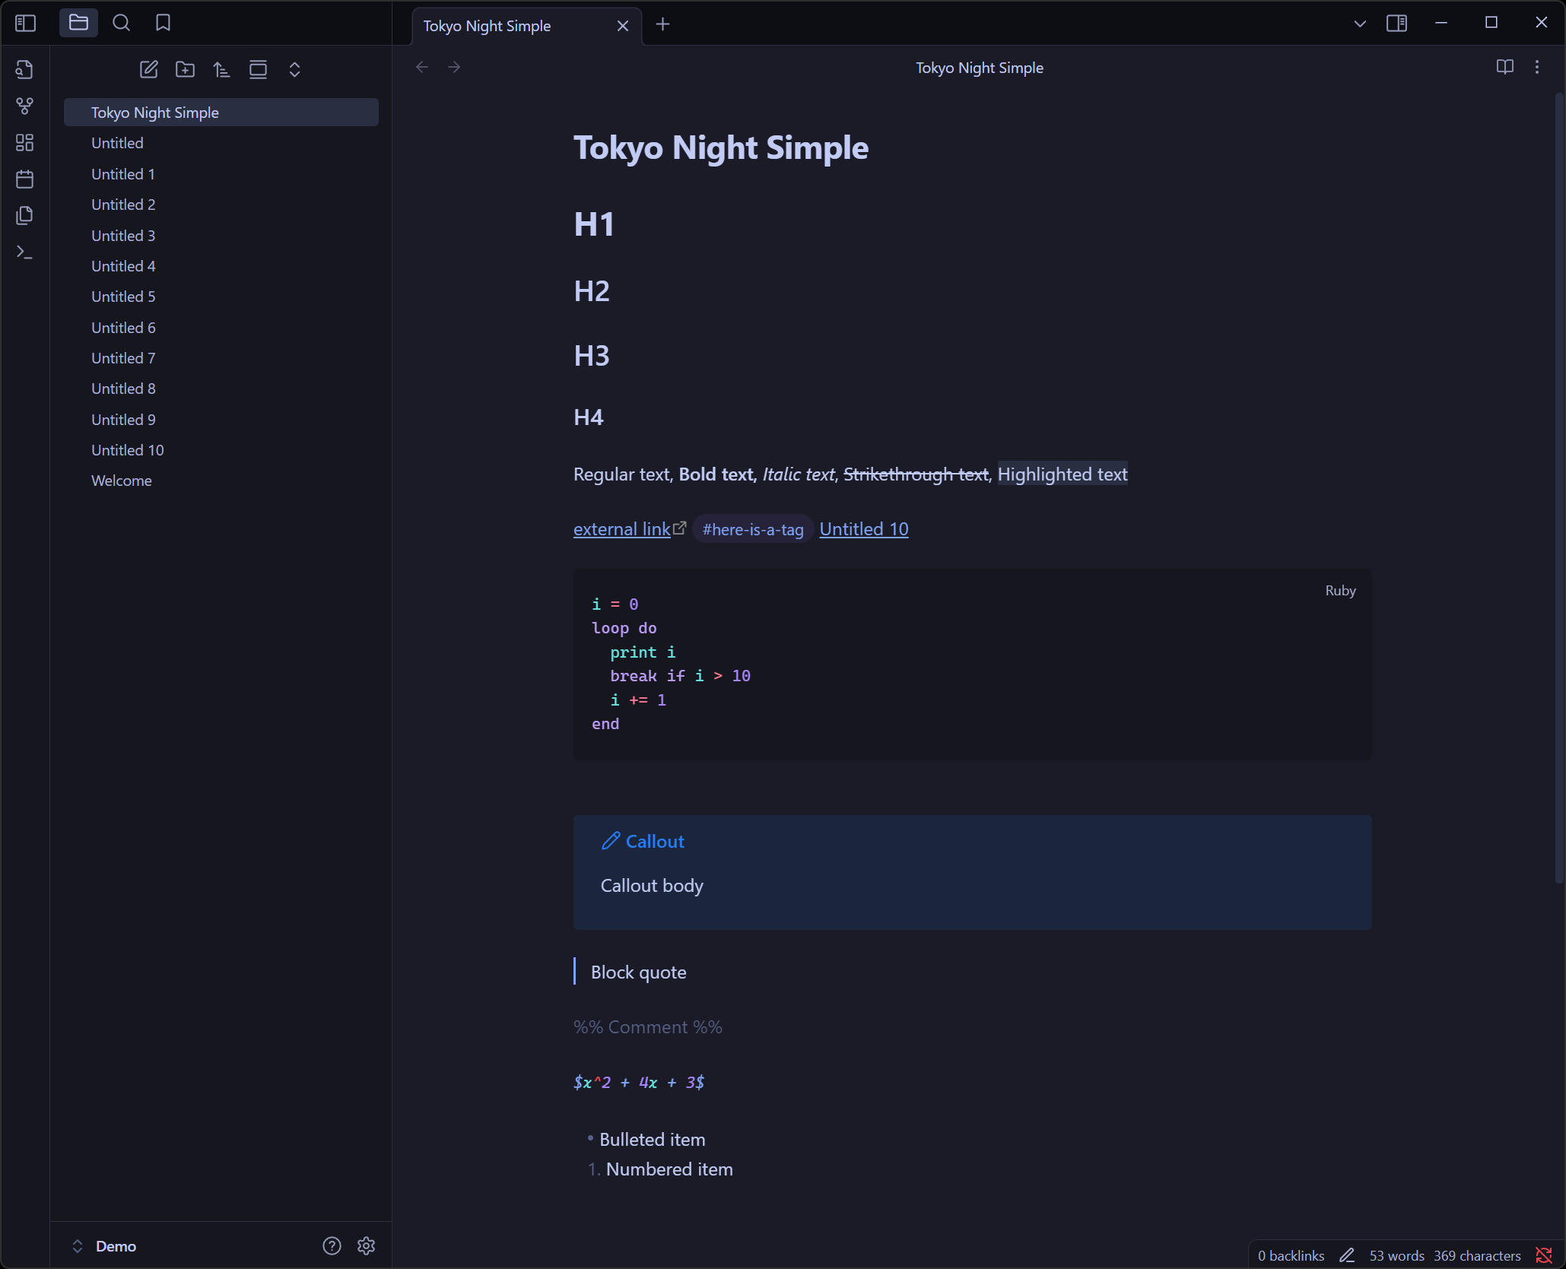The height and width of the screenshot is (1269, 1566).
Task: Open templates ribbon icon
Action: 24,215
